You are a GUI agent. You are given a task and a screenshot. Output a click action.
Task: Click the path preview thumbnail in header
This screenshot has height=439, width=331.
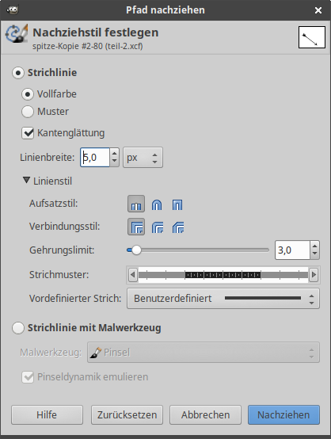point(312,37)
